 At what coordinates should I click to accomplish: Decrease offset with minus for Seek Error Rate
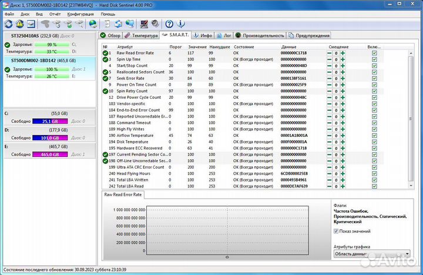pyautogui.click(x=329, y=79)
